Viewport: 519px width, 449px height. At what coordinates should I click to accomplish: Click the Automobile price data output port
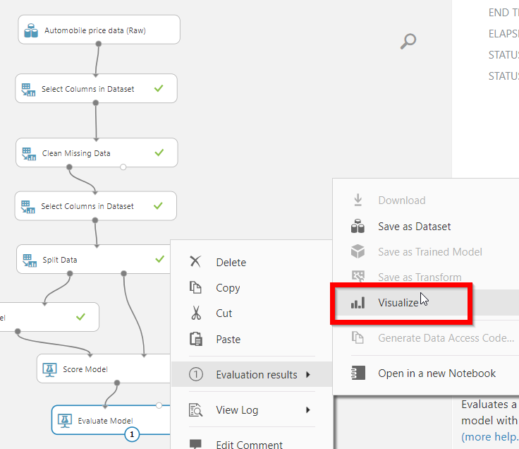pyautogui.click(x=98, y=44)
